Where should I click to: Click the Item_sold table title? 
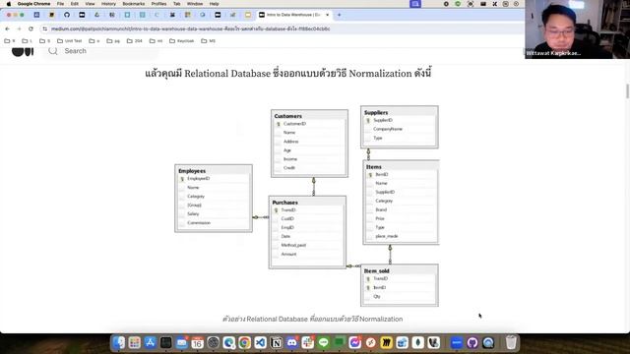pos(376,271)
